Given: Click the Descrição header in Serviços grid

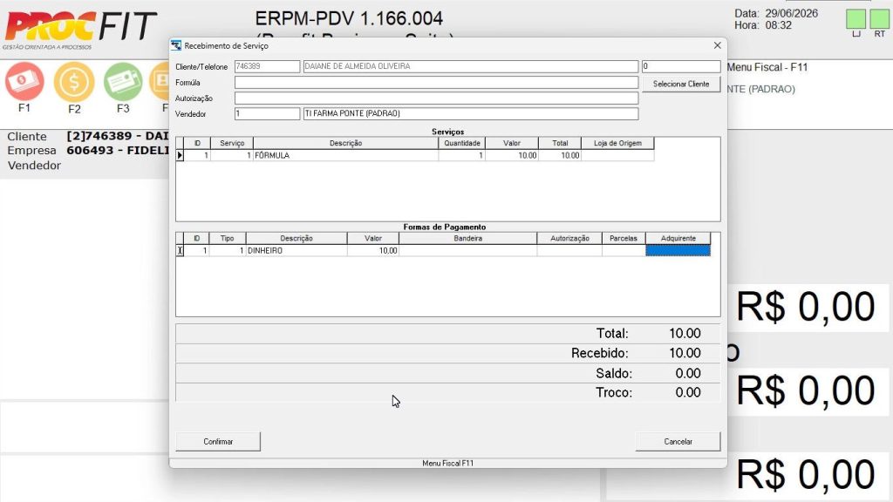Looking at the screenshot, I should (x=345, y=144).
